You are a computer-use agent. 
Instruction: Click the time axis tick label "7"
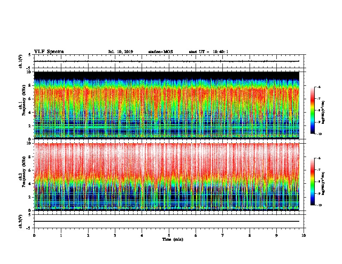point(223,236)
